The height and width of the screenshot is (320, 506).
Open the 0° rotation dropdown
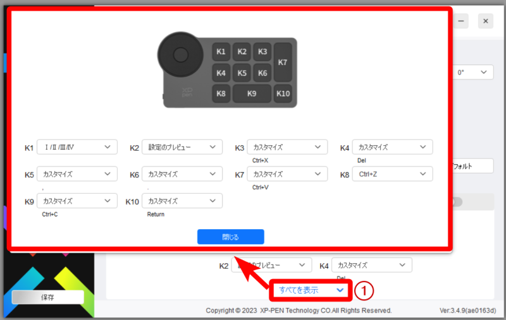473,73
